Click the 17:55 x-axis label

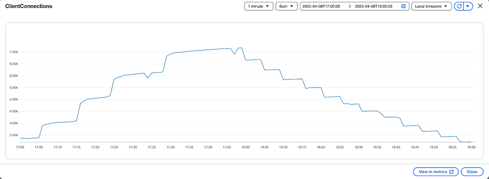(227, 147)
